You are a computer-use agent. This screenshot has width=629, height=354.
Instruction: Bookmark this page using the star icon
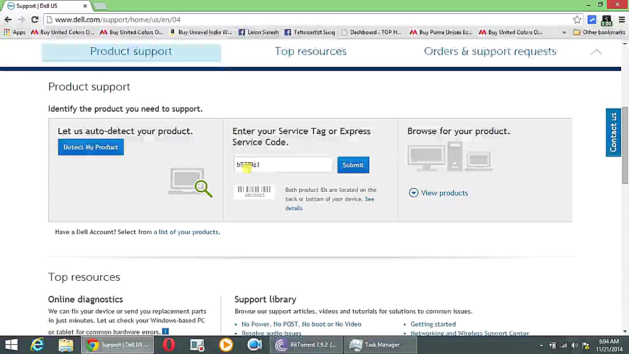[577, 20]
